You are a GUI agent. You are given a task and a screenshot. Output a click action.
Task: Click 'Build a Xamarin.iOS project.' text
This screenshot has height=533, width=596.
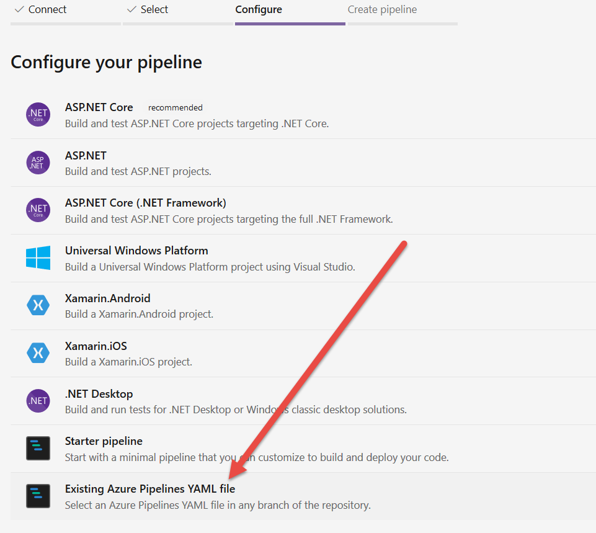128,362
